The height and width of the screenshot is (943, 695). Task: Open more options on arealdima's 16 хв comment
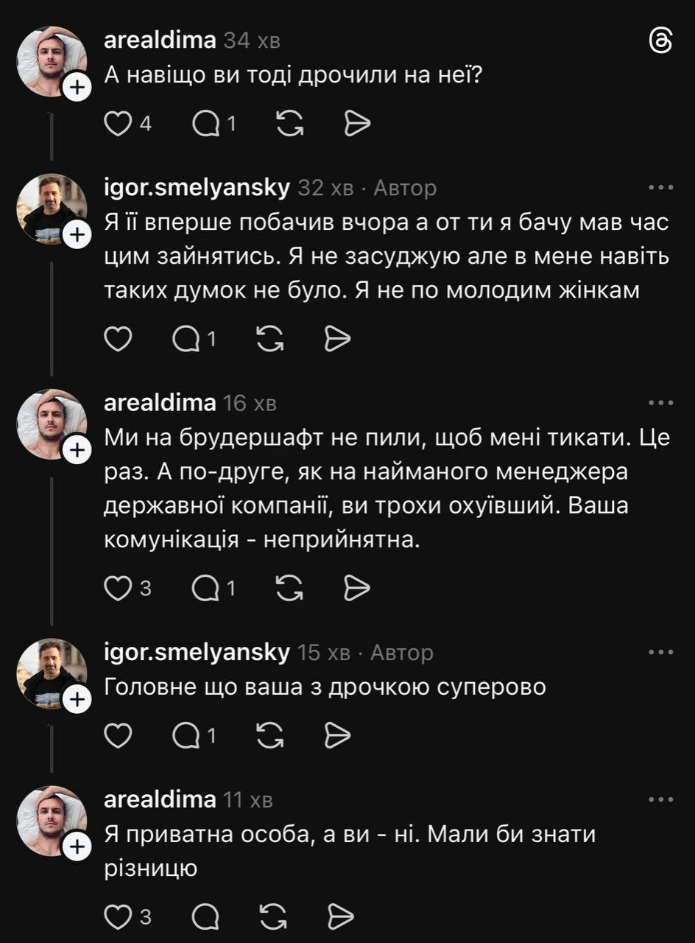click(x=660, y=403)
